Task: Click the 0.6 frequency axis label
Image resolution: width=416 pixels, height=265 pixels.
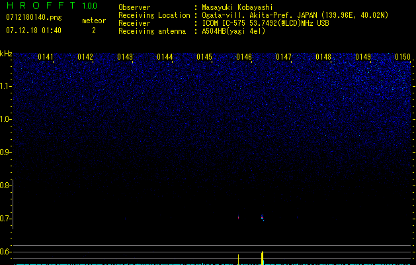Action: 5,252
